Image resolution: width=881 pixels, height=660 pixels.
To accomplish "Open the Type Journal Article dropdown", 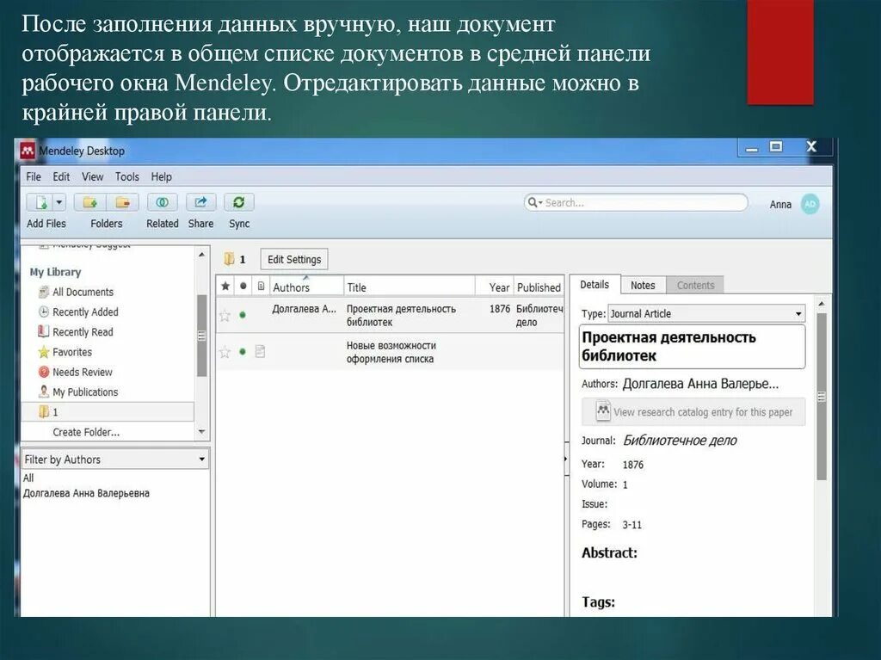I will (707, 314).
